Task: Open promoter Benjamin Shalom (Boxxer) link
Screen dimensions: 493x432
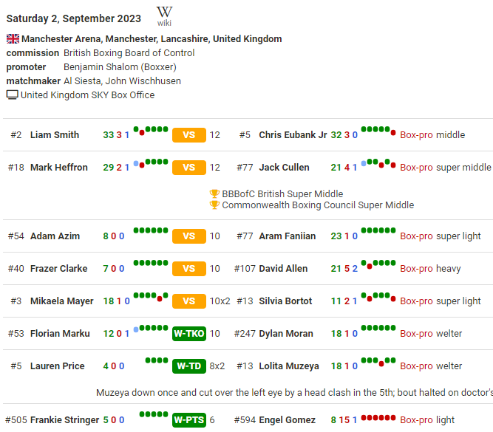Action: coord(120,67)
